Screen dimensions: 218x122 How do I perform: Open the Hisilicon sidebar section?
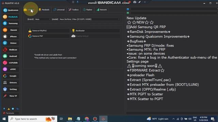(11, 50)
